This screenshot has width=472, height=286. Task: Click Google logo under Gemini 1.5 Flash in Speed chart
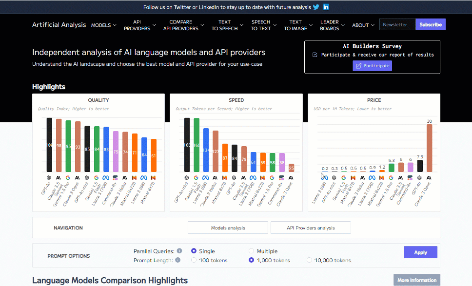pyautogui.click(x=196, y=178)
